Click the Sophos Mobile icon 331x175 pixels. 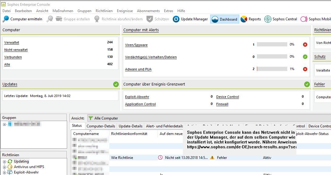pos(304,19)
